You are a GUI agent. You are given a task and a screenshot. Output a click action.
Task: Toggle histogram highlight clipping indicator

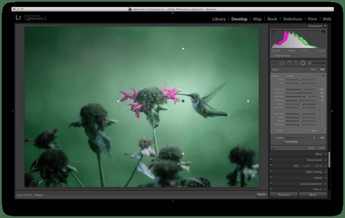pos(324,32)
